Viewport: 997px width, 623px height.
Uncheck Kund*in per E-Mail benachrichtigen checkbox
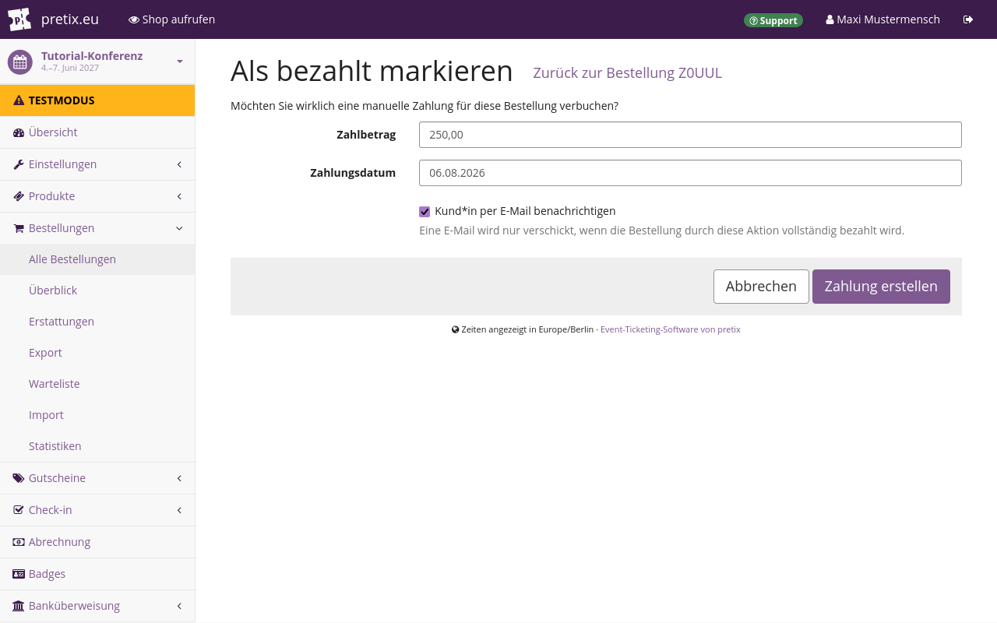[425, 212]
